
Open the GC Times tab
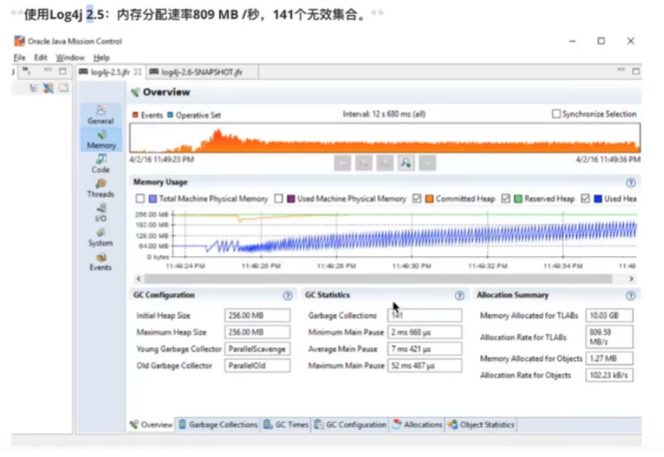pos(286,424)
